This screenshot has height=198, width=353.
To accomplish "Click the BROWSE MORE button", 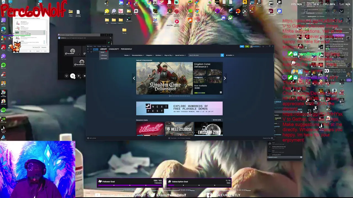I will [x=217, y=120].
